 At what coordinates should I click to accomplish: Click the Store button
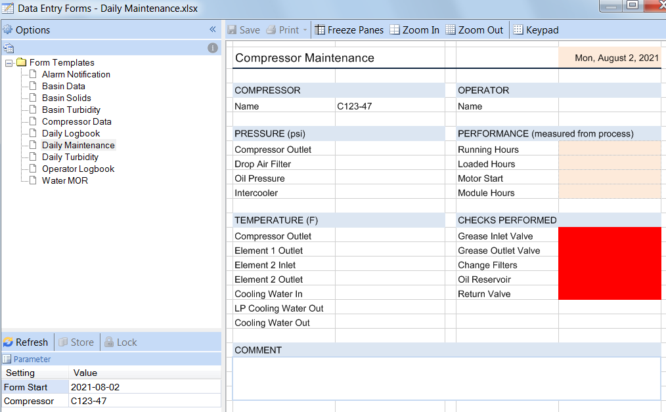(76, 342)
